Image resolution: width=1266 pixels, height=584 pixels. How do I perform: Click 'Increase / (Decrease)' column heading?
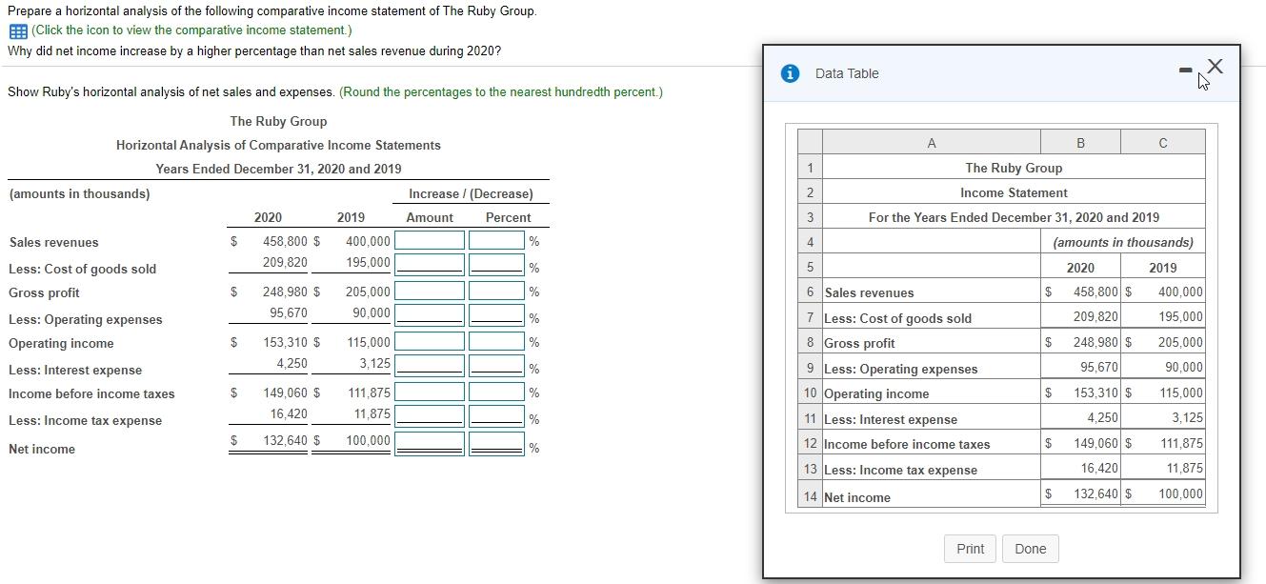tap(471, 193)
